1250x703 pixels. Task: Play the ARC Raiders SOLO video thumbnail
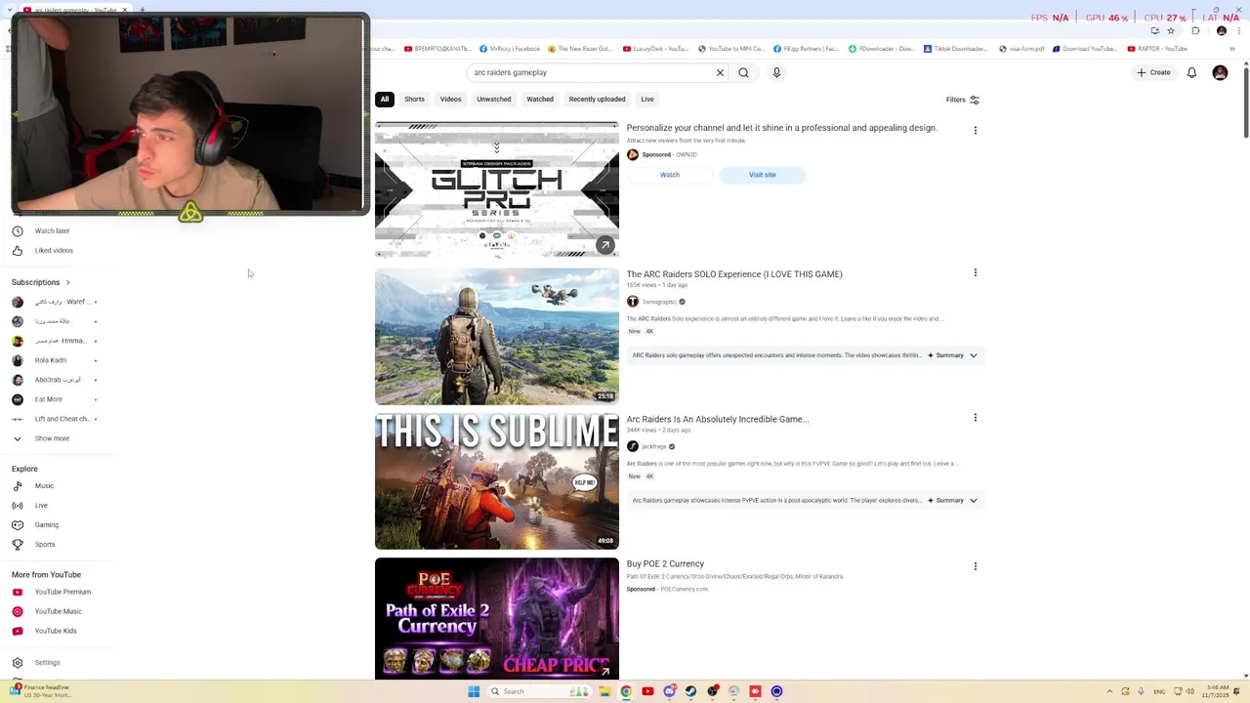pos(497,337)
